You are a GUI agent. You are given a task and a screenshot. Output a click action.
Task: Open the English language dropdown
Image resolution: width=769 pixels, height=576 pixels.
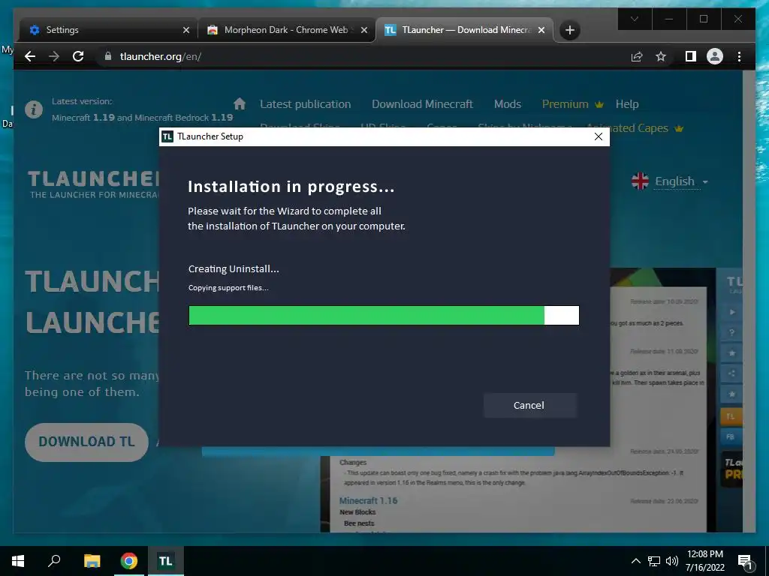click(681, 181)
